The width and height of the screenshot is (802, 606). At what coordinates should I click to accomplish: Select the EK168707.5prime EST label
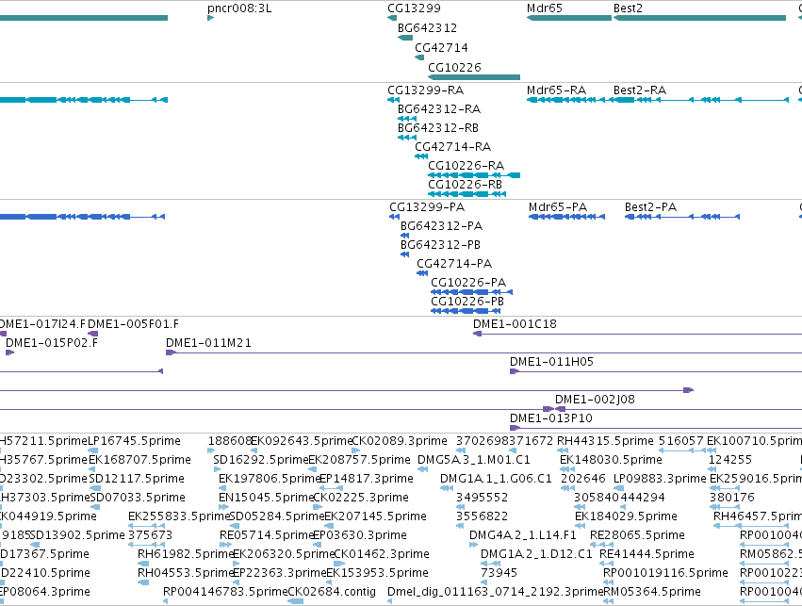click(x=139, y=460)
